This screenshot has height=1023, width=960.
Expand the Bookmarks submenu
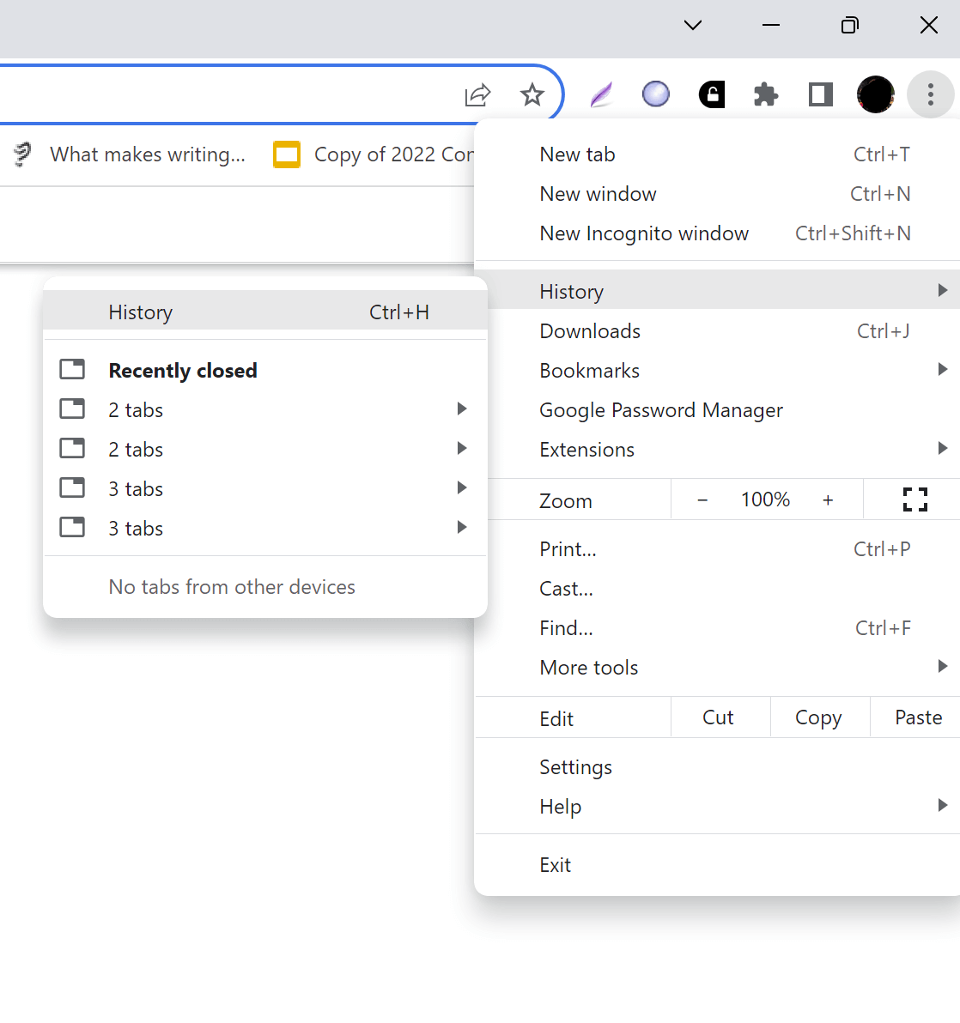[589, 370]
